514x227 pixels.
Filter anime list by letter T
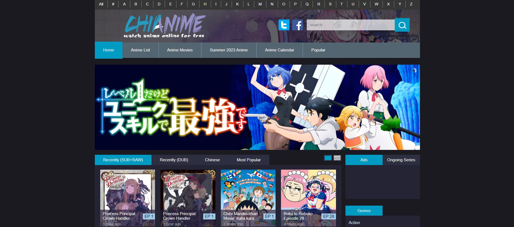coord(341,4)
